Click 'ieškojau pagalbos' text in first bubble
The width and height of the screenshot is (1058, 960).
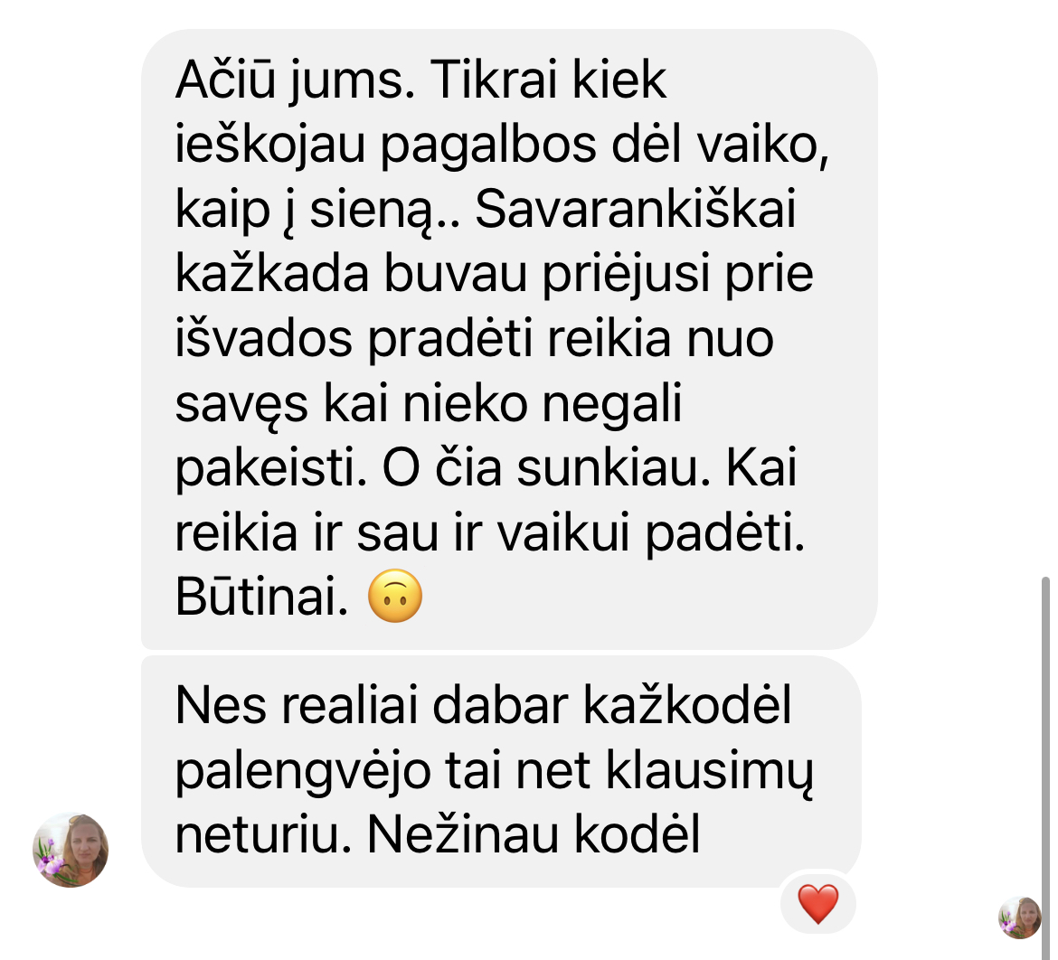tap(386, 146)
